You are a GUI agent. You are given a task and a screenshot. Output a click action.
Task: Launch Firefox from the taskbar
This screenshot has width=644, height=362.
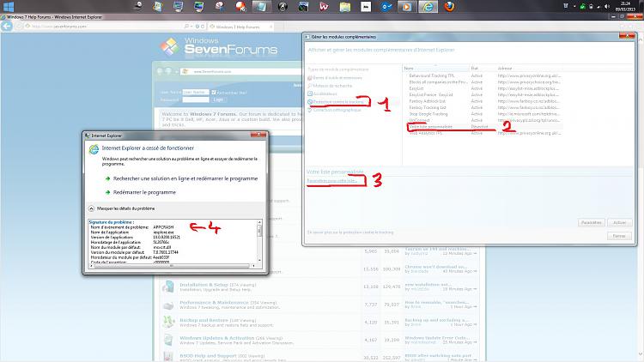[x=449, y=7]
